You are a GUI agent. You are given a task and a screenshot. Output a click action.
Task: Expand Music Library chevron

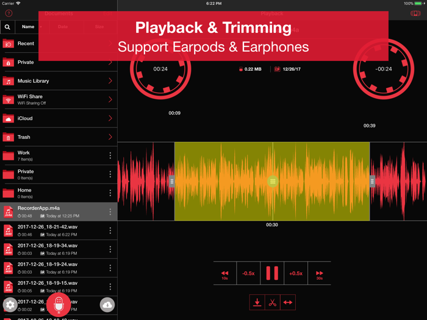pos(110,81)
